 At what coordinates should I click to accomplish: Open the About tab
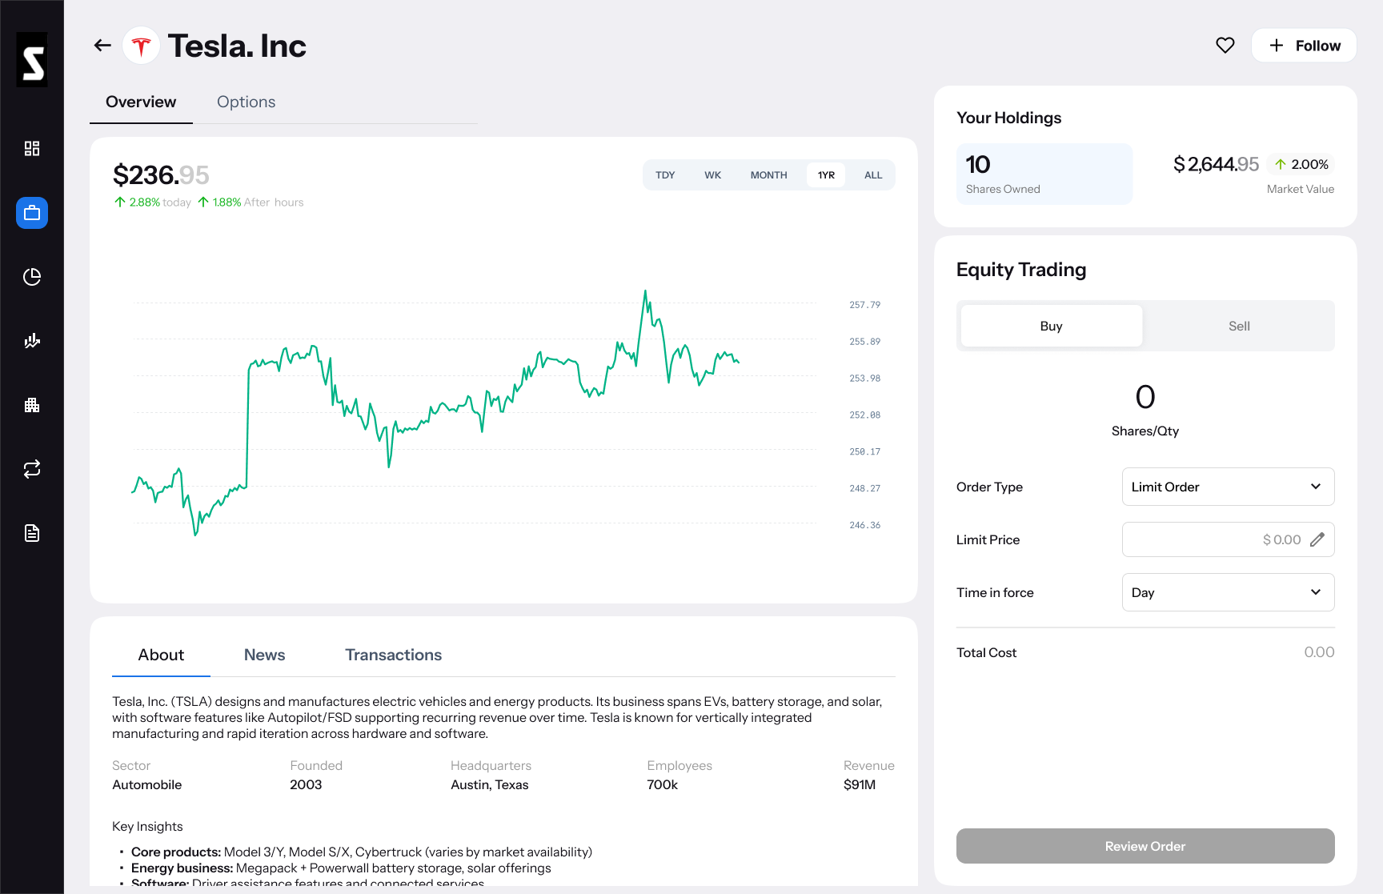(161, 655)
